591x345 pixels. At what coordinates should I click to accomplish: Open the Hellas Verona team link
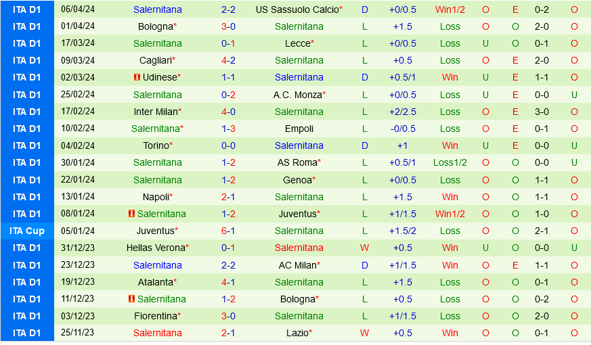(155, 248)
